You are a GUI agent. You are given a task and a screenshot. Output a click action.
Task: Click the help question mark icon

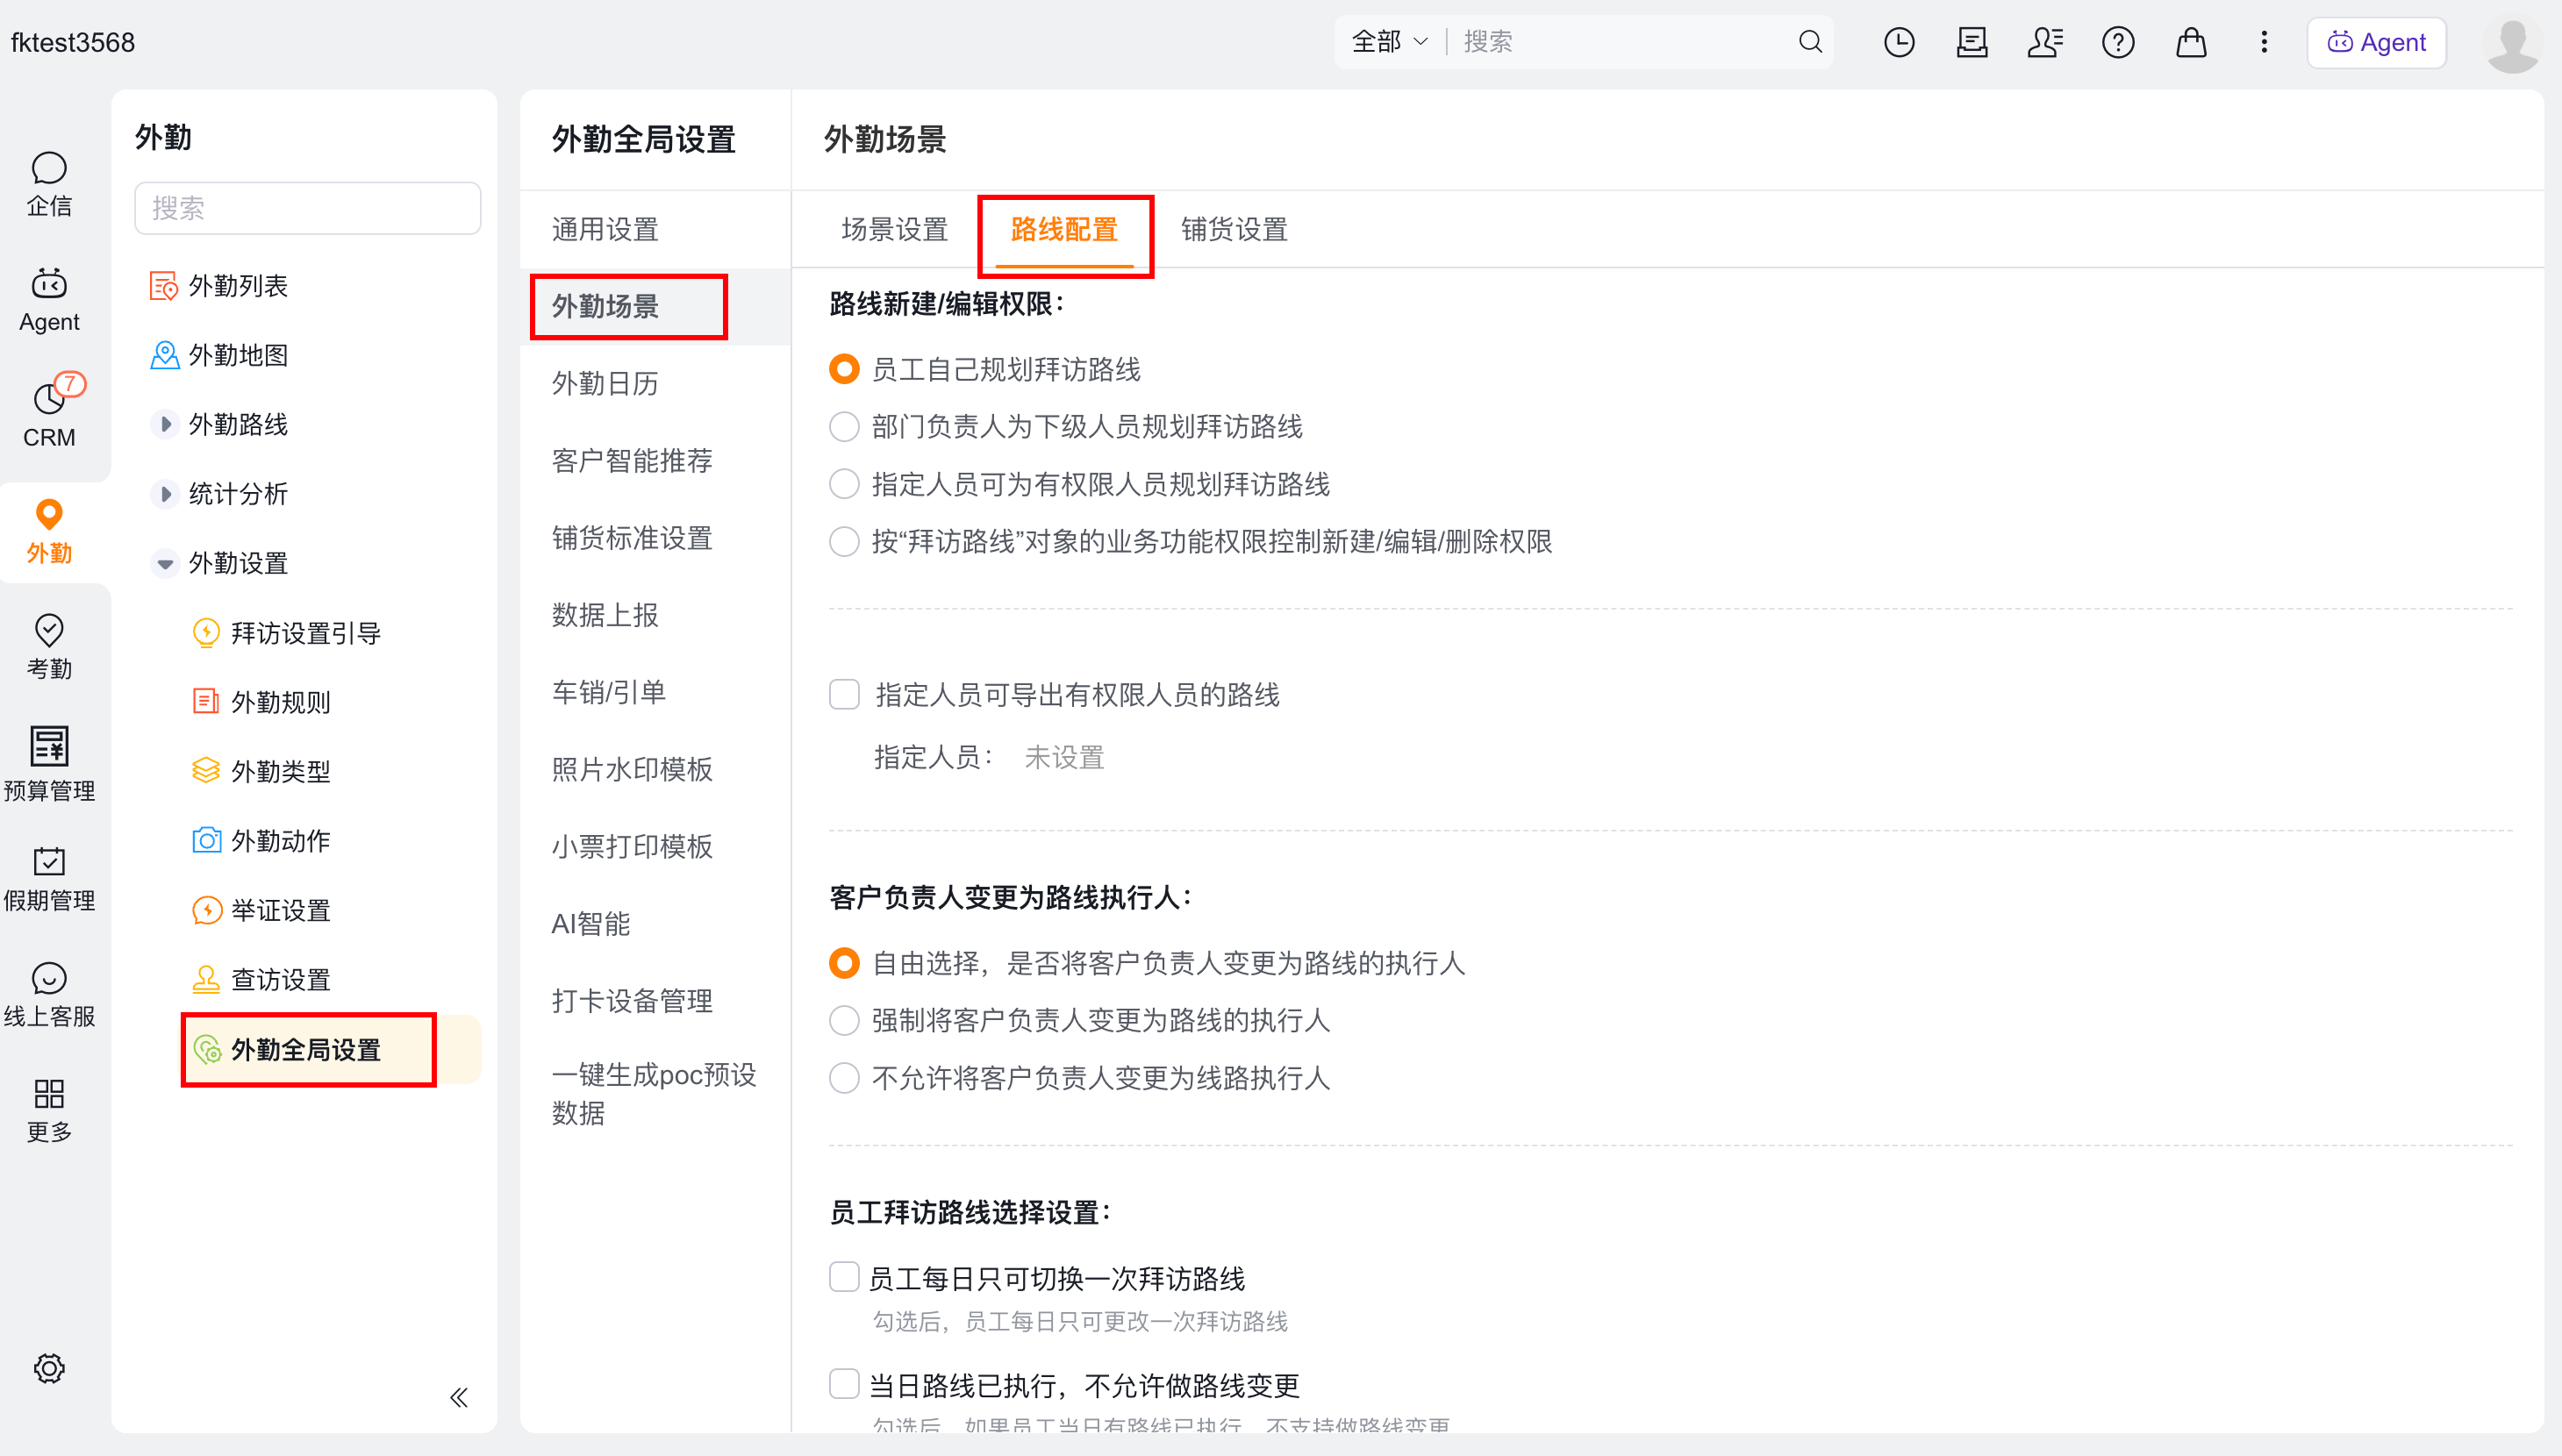(x=2118, y=42)
